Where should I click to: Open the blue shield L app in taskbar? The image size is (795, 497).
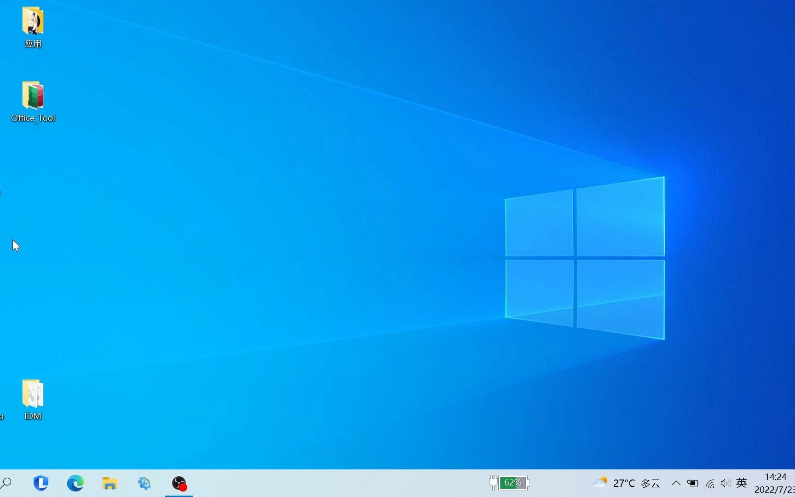41,483
